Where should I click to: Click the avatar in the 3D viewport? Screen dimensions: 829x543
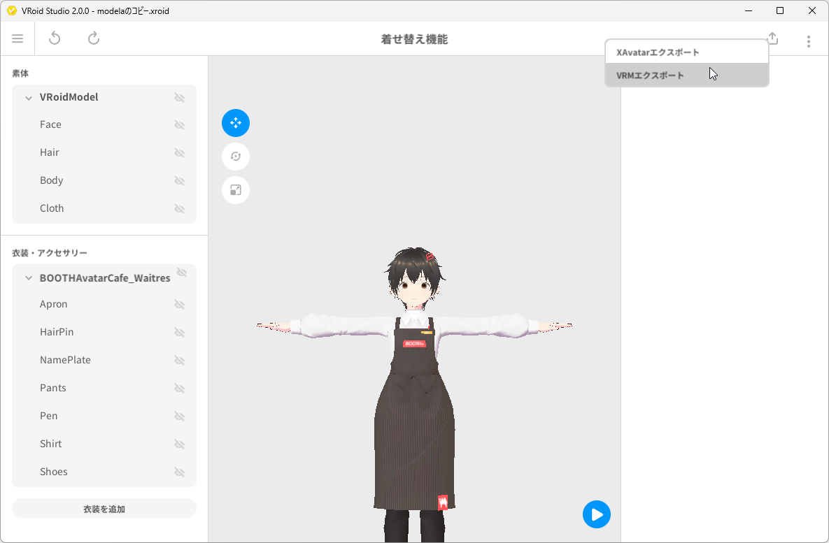coord(414,395)
